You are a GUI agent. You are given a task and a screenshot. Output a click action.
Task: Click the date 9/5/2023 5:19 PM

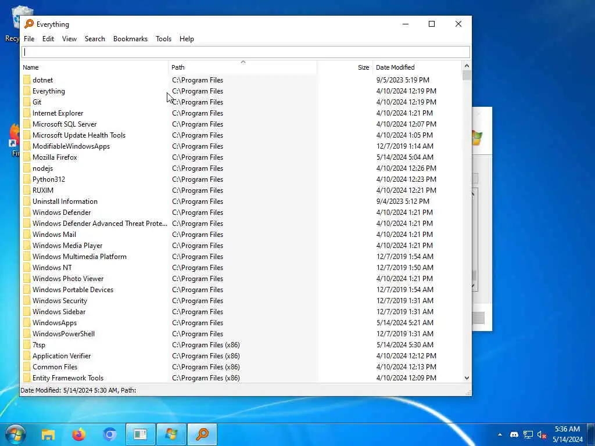pos(403,80)
